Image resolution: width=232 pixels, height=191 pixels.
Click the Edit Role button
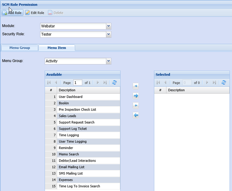tap(35, 13)
